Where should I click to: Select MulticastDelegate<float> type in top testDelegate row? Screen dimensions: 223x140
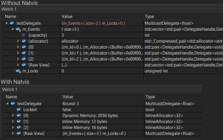(169, 23)
